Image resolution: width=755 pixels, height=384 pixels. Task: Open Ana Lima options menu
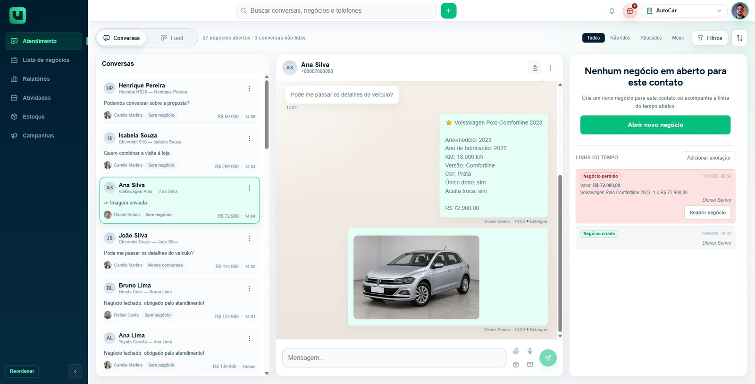(x=249, y=339)
